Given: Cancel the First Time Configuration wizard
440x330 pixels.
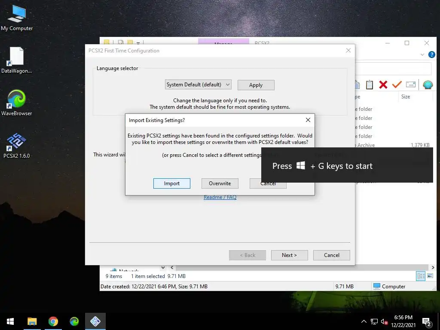Looking at the screenshot, I should point(331,255).
